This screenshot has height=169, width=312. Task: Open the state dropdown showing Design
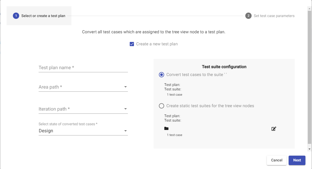pos(83,131)
